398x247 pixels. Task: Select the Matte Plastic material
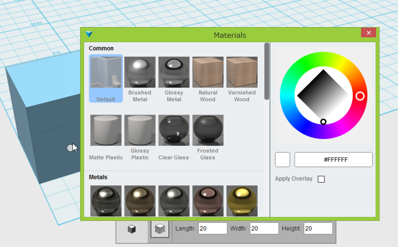(106, 137)
